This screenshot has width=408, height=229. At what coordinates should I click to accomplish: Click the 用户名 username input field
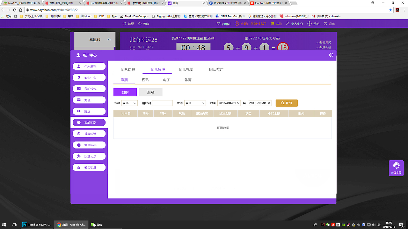click(162, 103)
